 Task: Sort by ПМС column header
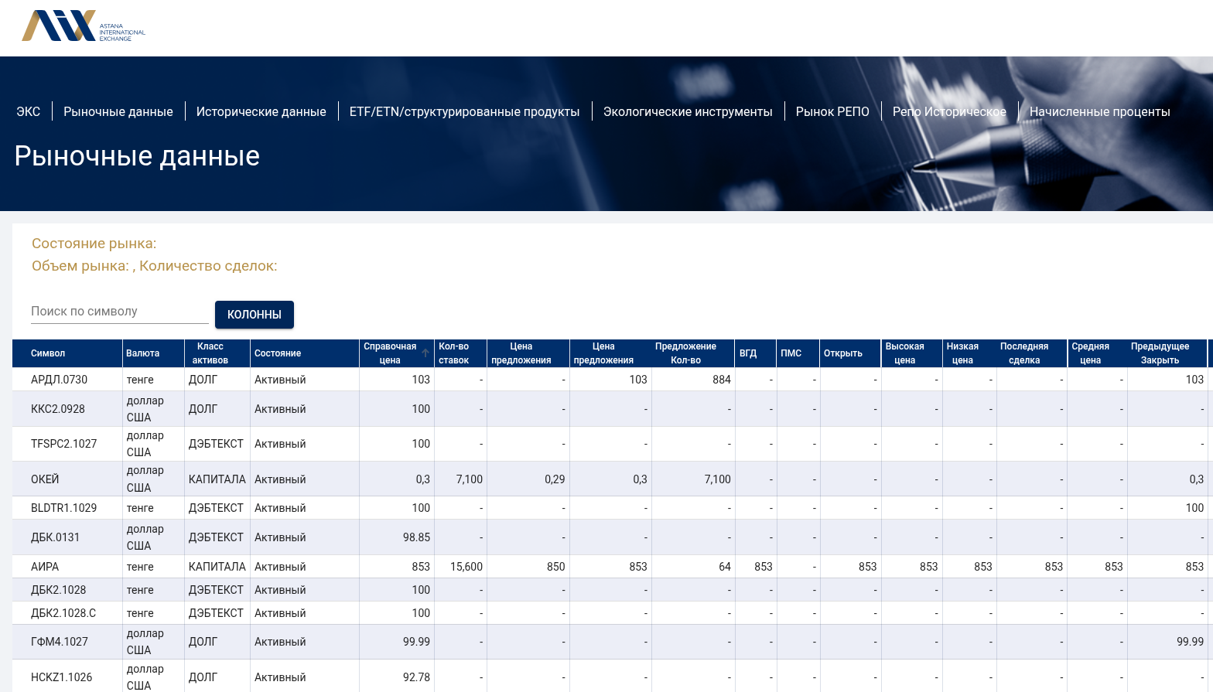click(791, 353)
